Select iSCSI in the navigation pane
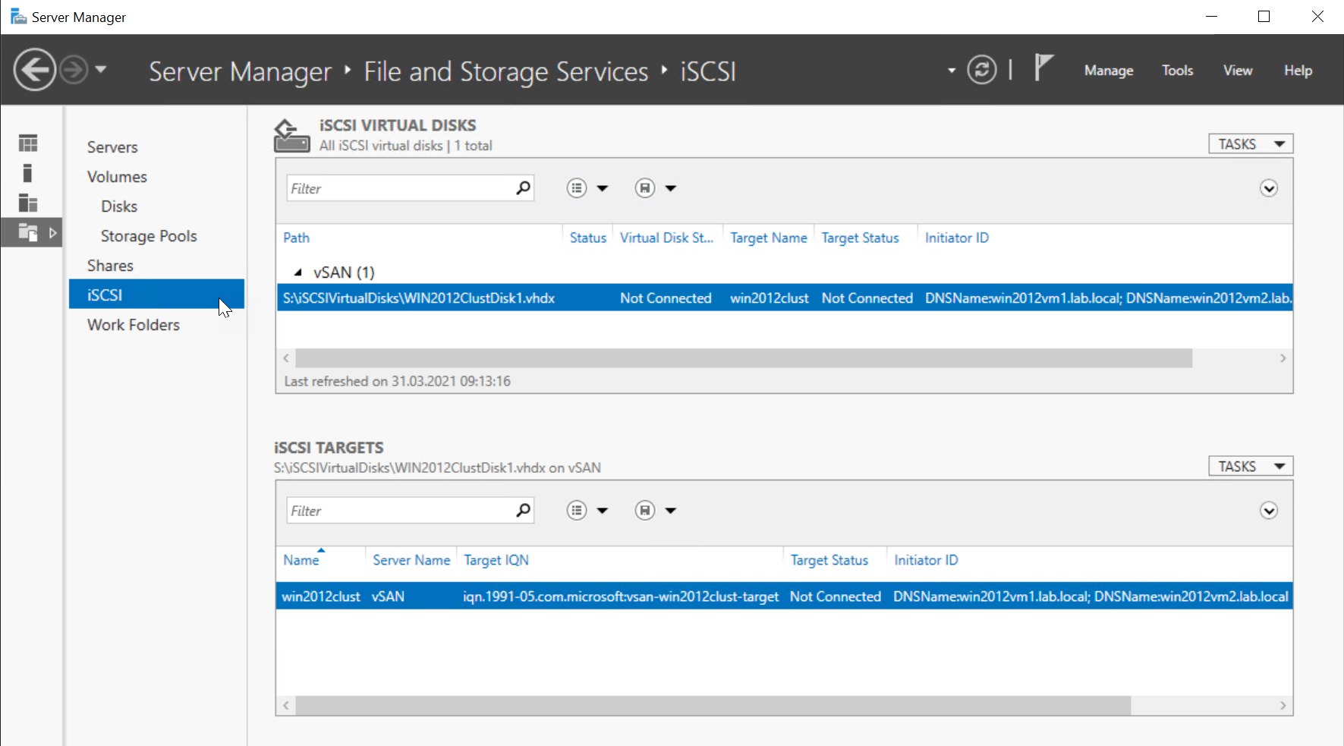This screenshot has height=746, width=1344. click(156, 294)
